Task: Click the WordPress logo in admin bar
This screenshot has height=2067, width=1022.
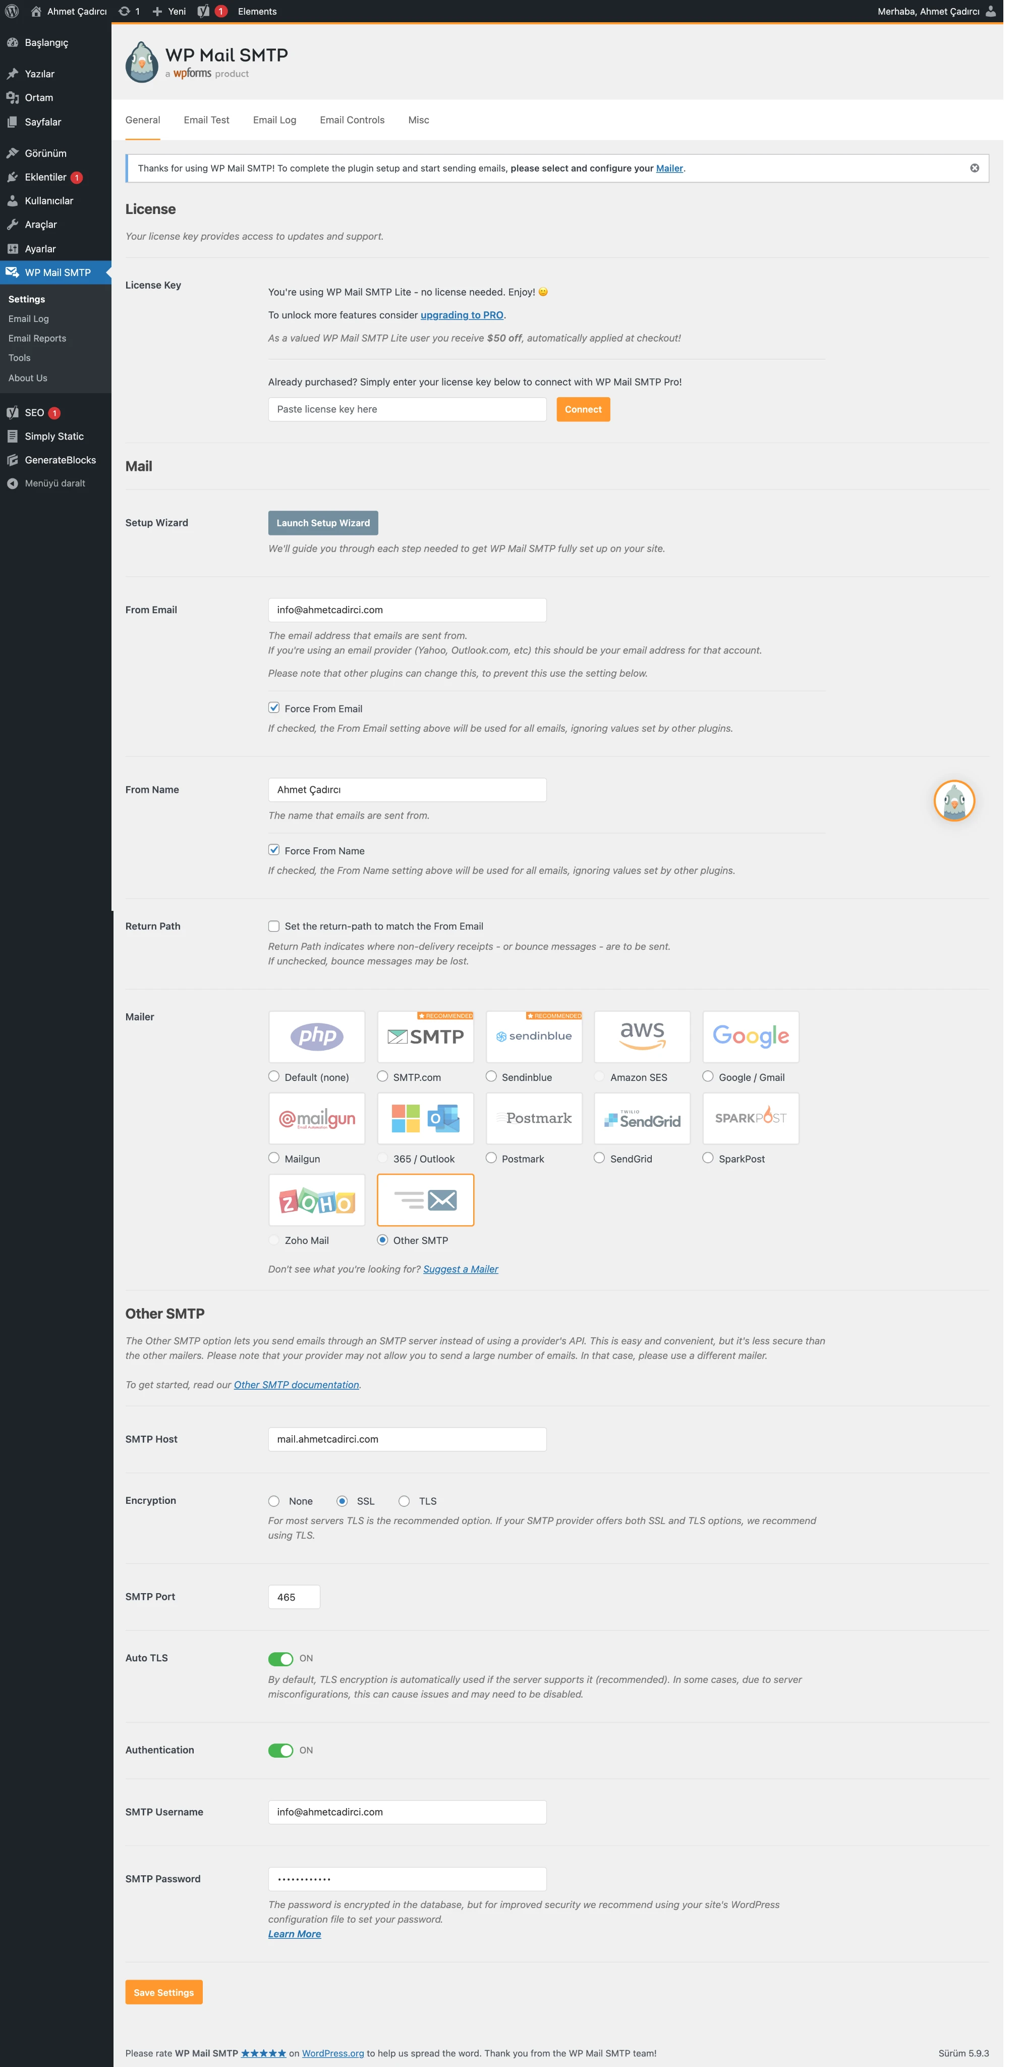Action: [12, 11]
